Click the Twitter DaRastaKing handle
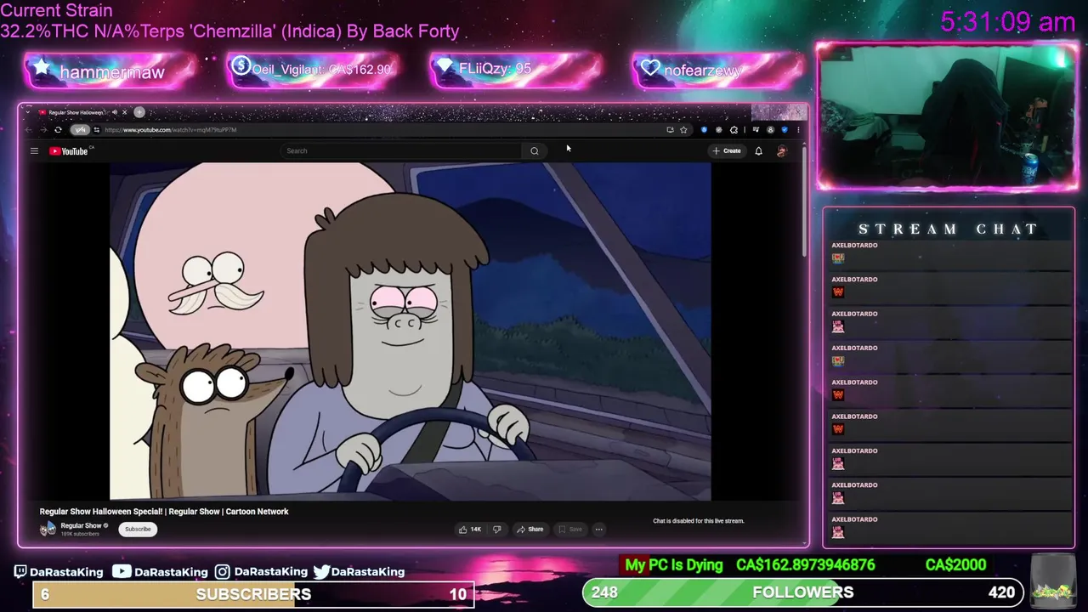 (x=359, y=572)
